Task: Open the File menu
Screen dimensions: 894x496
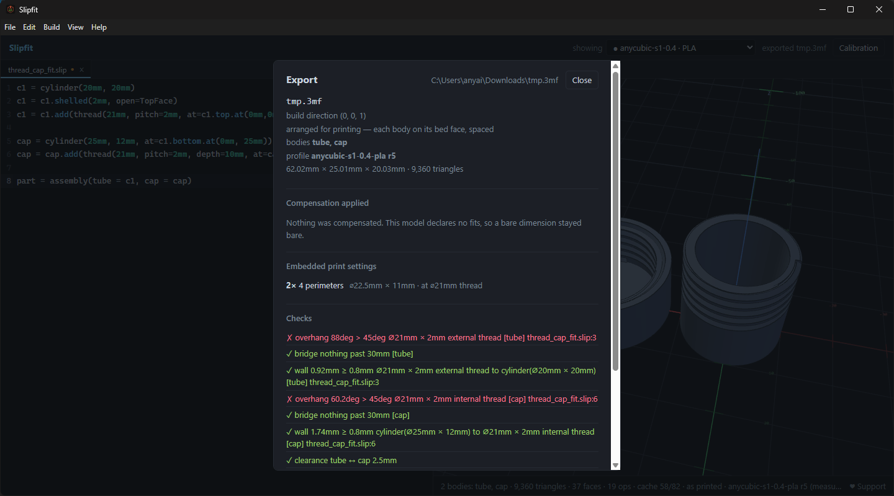Action: click(10, 27)
